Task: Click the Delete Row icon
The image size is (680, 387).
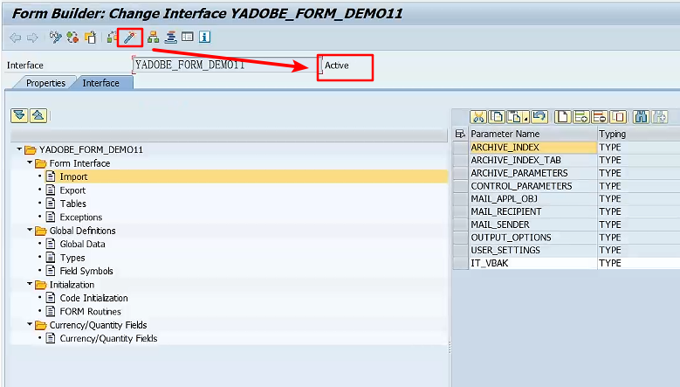Action: pos(600,116)
